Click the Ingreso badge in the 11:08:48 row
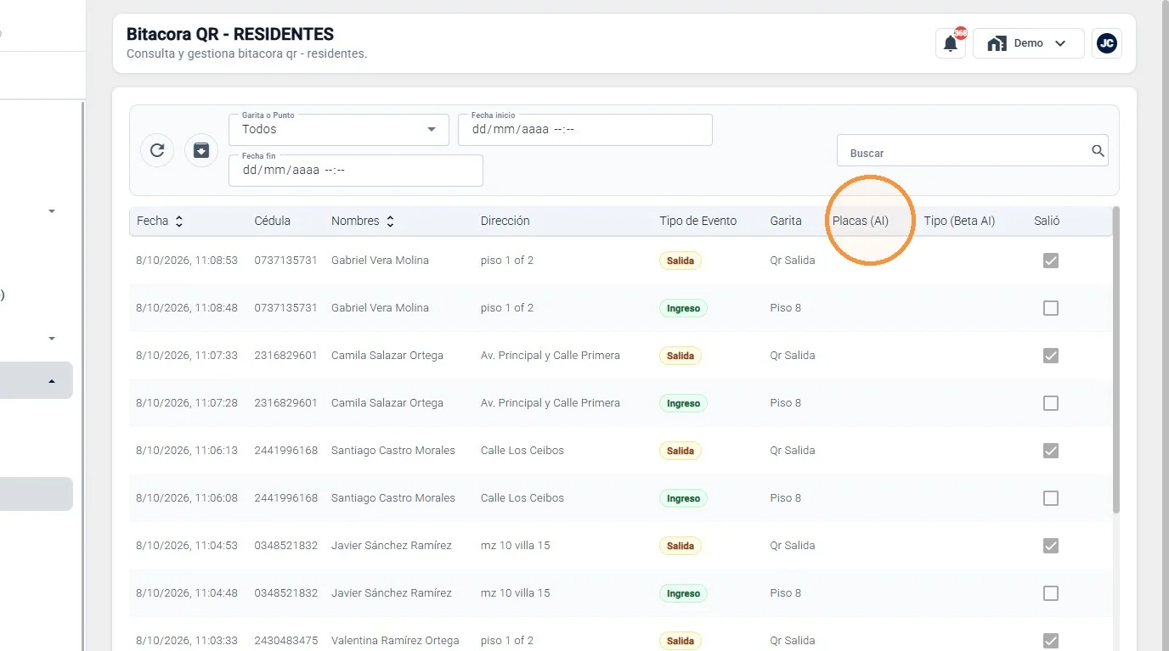The height and width of the screenshot is (651, 1169). (683, 308)
